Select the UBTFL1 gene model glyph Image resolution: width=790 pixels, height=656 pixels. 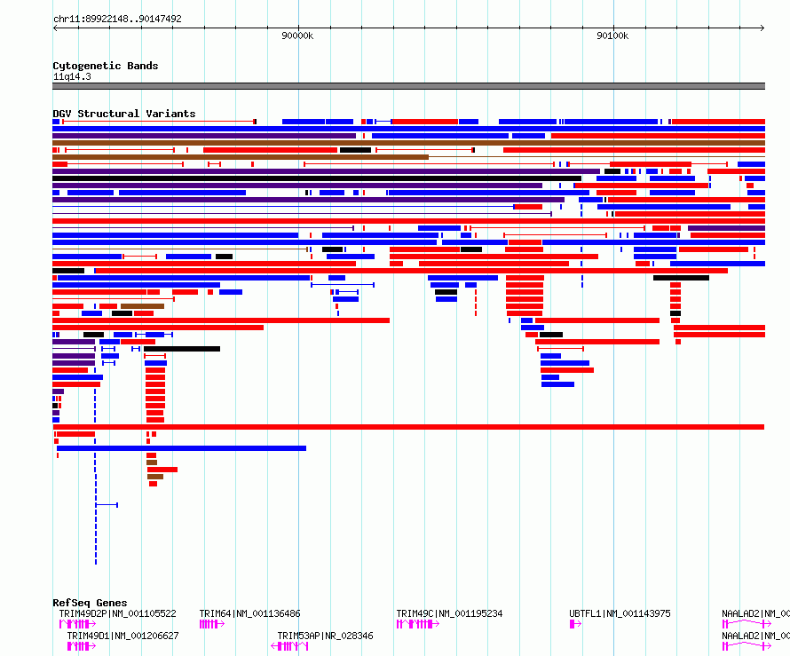pos(575,624)
